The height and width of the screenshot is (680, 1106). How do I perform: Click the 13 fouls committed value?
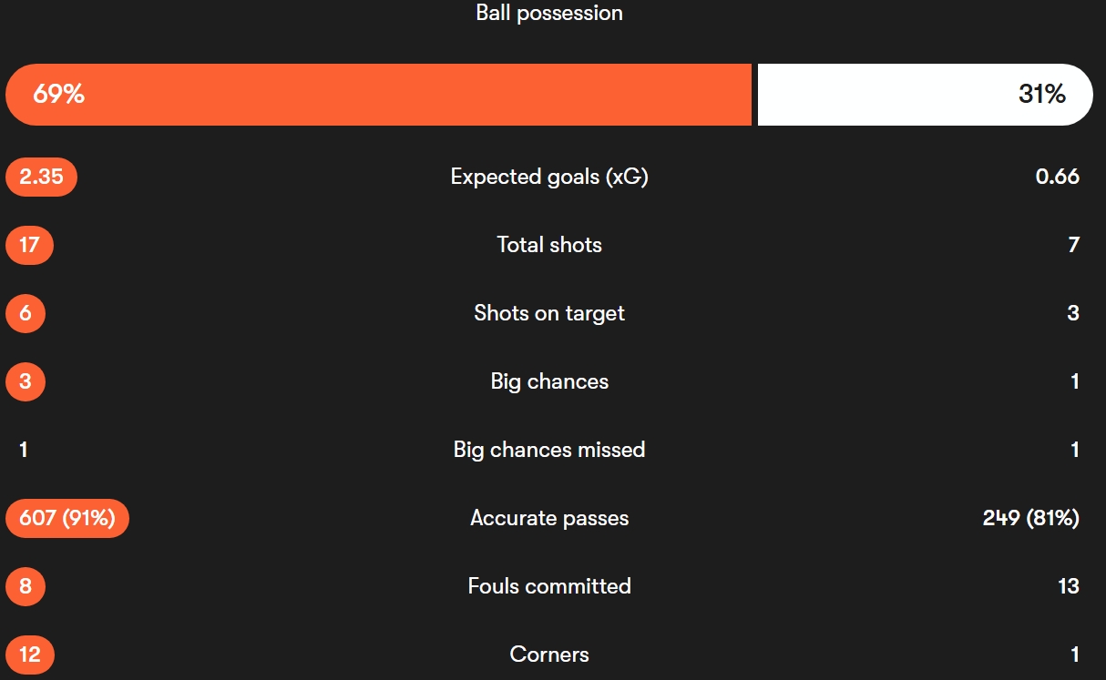[1069, 586]
